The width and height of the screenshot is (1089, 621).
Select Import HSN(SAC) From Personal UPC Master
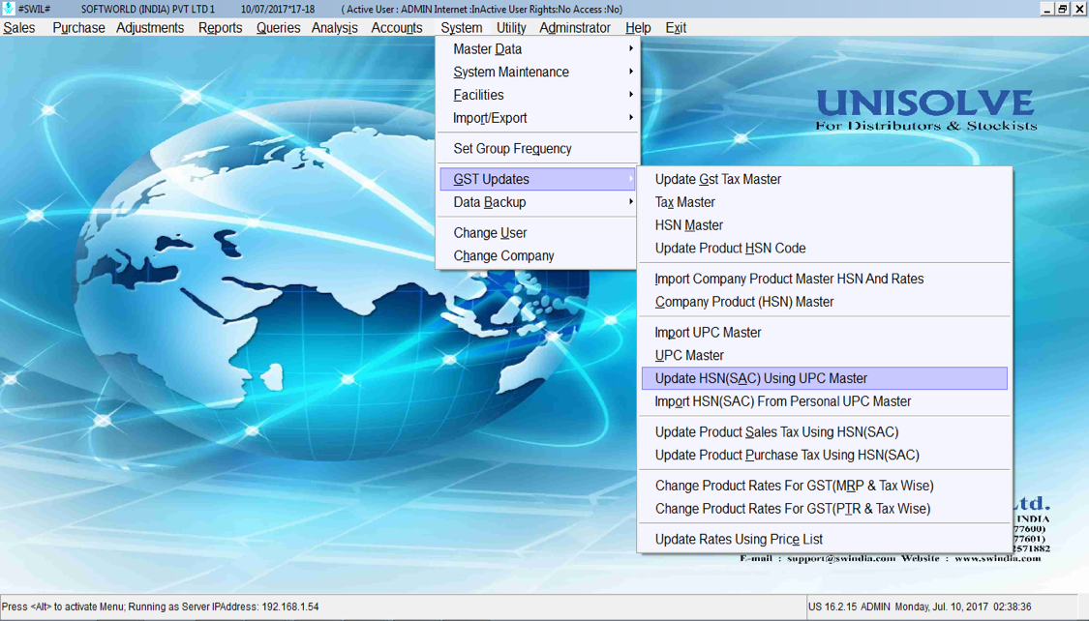click(x=825, y=401)
